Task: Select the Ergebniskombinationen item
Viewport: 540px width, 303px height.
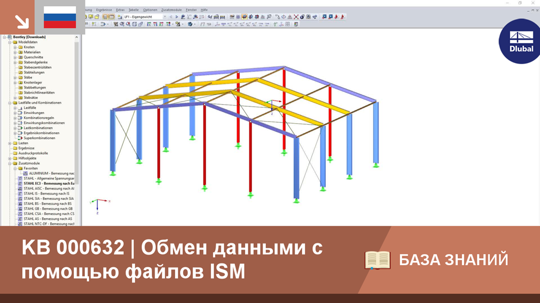Action: [x=41, y=133]
